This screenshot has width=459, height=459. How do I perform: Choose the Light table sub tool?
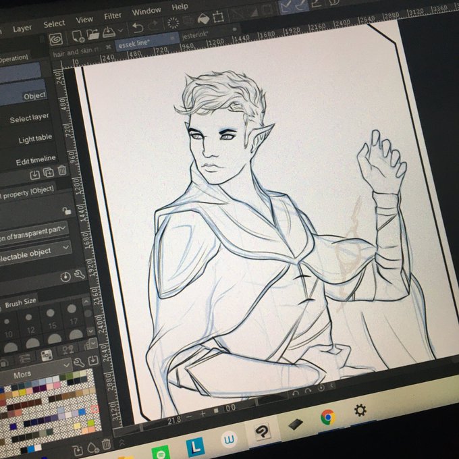tap(35, 139)
